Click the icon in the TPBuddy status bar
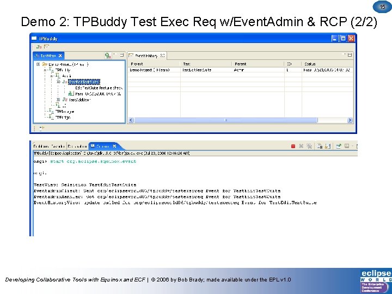Screen dimensions: 392x294 42,128
